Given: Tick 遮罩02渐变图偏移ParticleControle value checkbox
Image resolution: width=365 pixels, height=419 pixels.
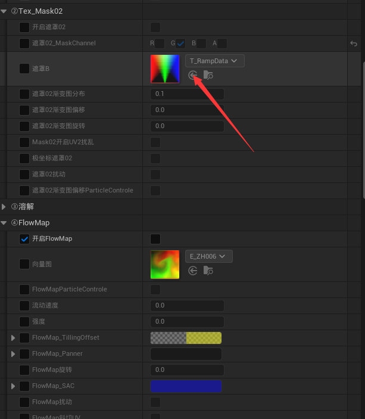Looking at the screenshot, I should [155, 191].
